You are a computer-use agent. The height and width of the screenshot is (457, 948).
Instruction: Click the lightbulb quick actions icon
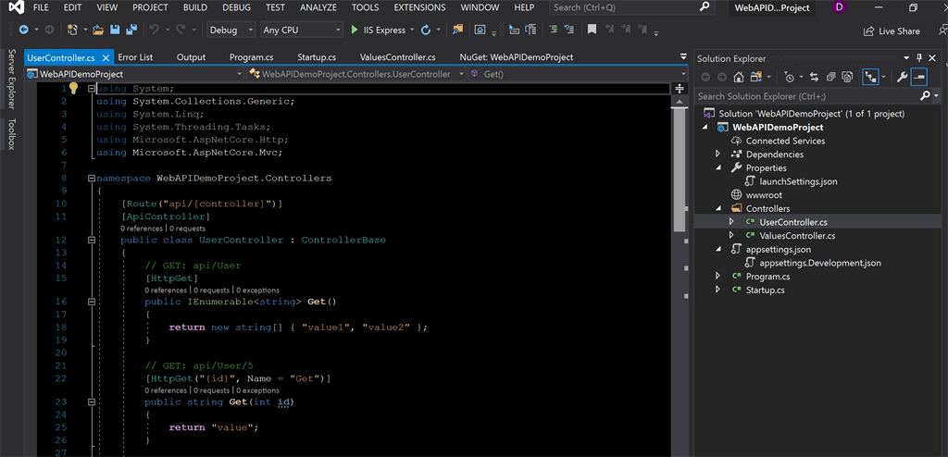click(x=74, y=88)
